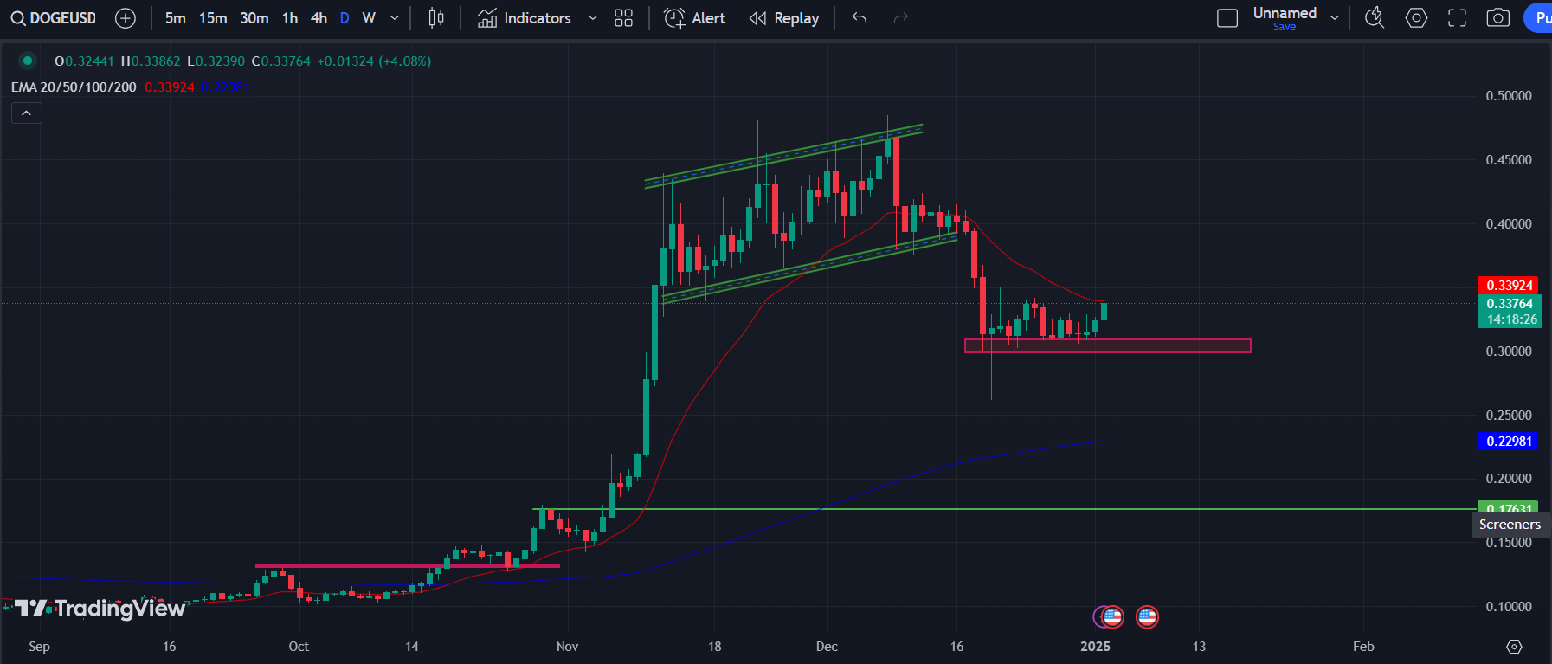The width and height of the screenshot is (1552, 664).
Task: Open the EMA 20/50/100/200 indicator legend
Action: click(74, 87)
